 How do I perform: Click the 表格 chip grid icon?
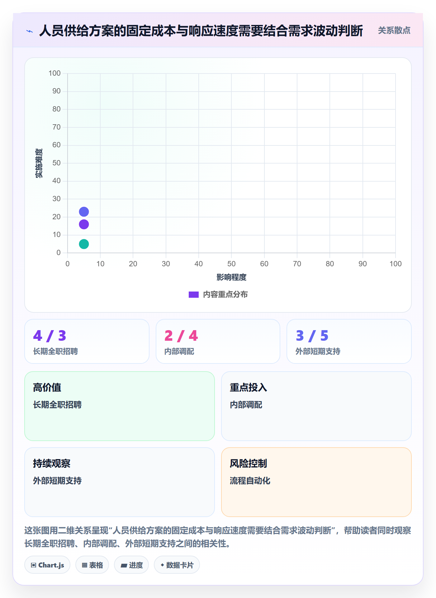tap(84, 565)
